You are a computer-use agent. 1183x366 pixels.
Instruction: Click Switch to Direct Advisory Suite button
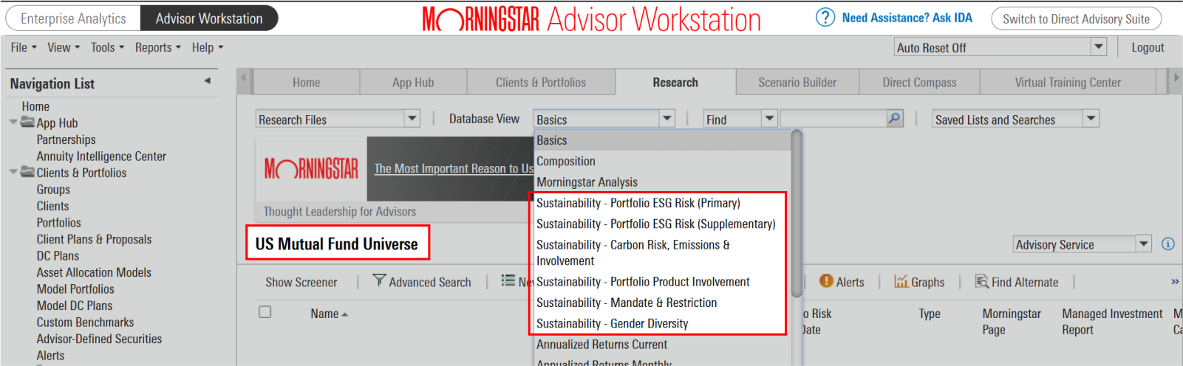coord(1076,18)
